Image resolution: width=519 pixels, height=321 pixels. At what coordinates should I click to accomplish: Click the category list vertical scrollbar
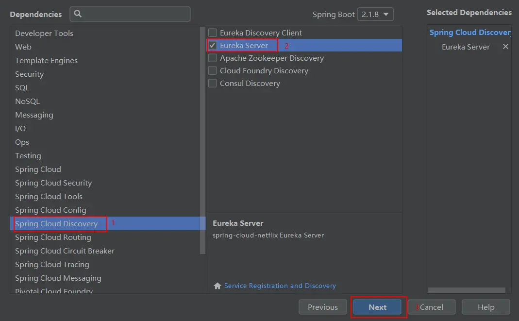coord(202,140)
